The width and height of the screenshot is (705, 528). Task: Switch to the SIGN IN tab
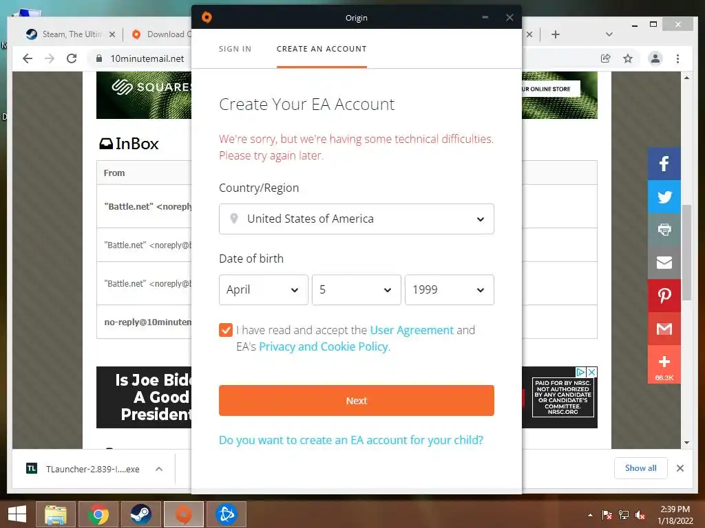click(235, 49)
